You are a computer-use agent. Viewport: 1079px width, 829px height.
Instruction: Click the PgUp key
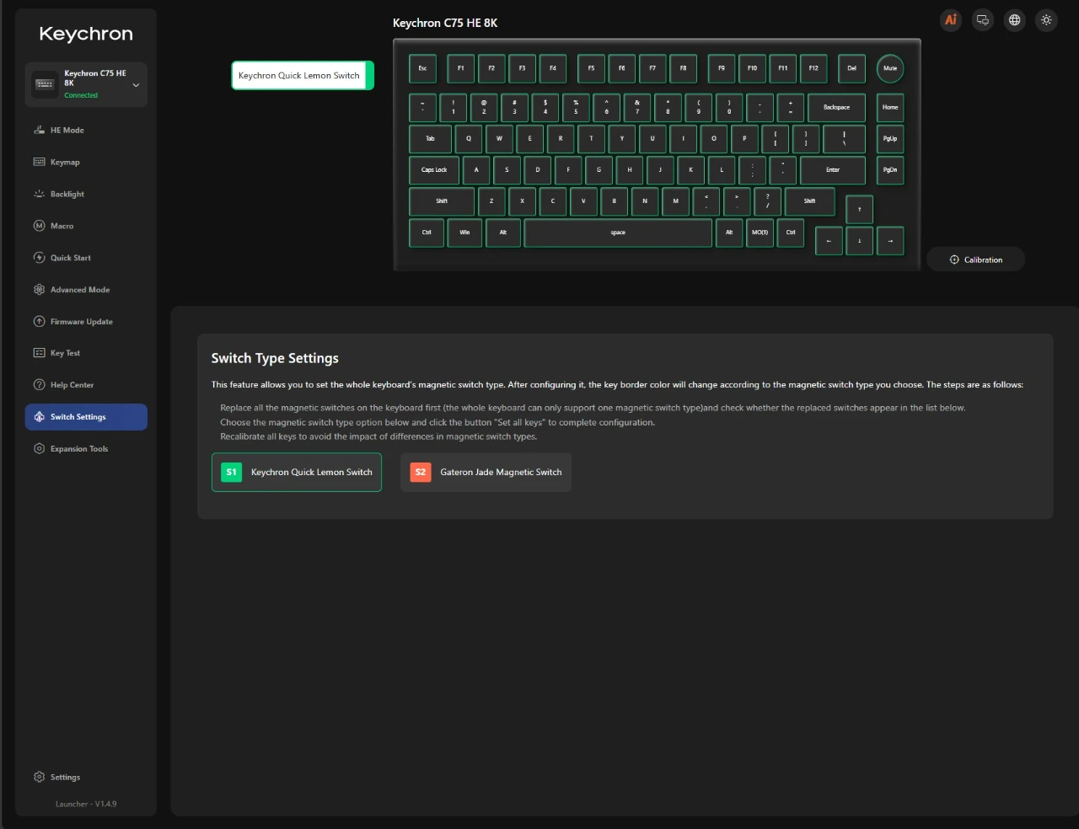[x=890, y=139]
